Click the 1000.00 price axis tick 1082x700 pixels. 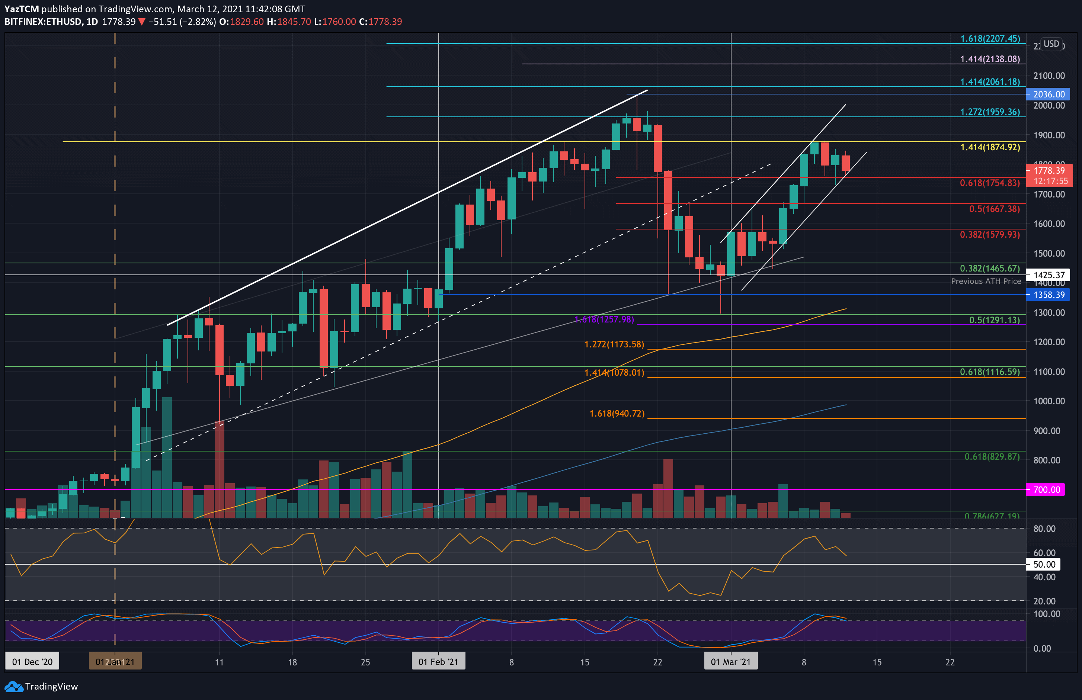pyautogui.click(x=1049, y=401)
